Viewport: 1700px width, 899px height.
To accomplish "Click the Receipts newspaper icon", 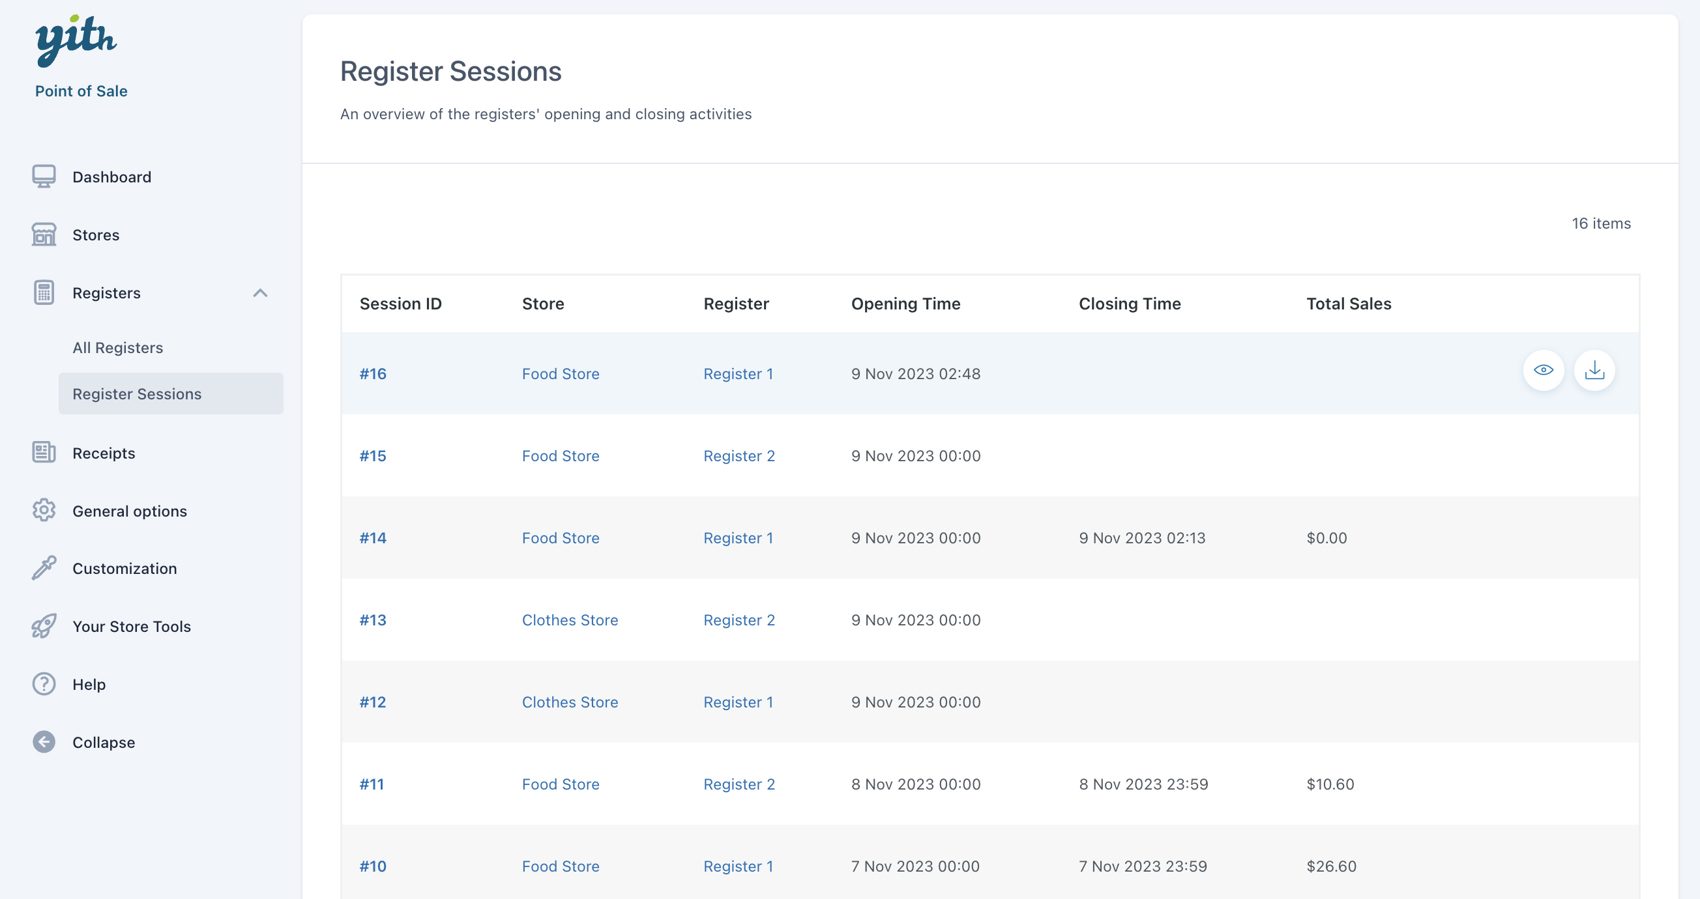I will (44, 453).
